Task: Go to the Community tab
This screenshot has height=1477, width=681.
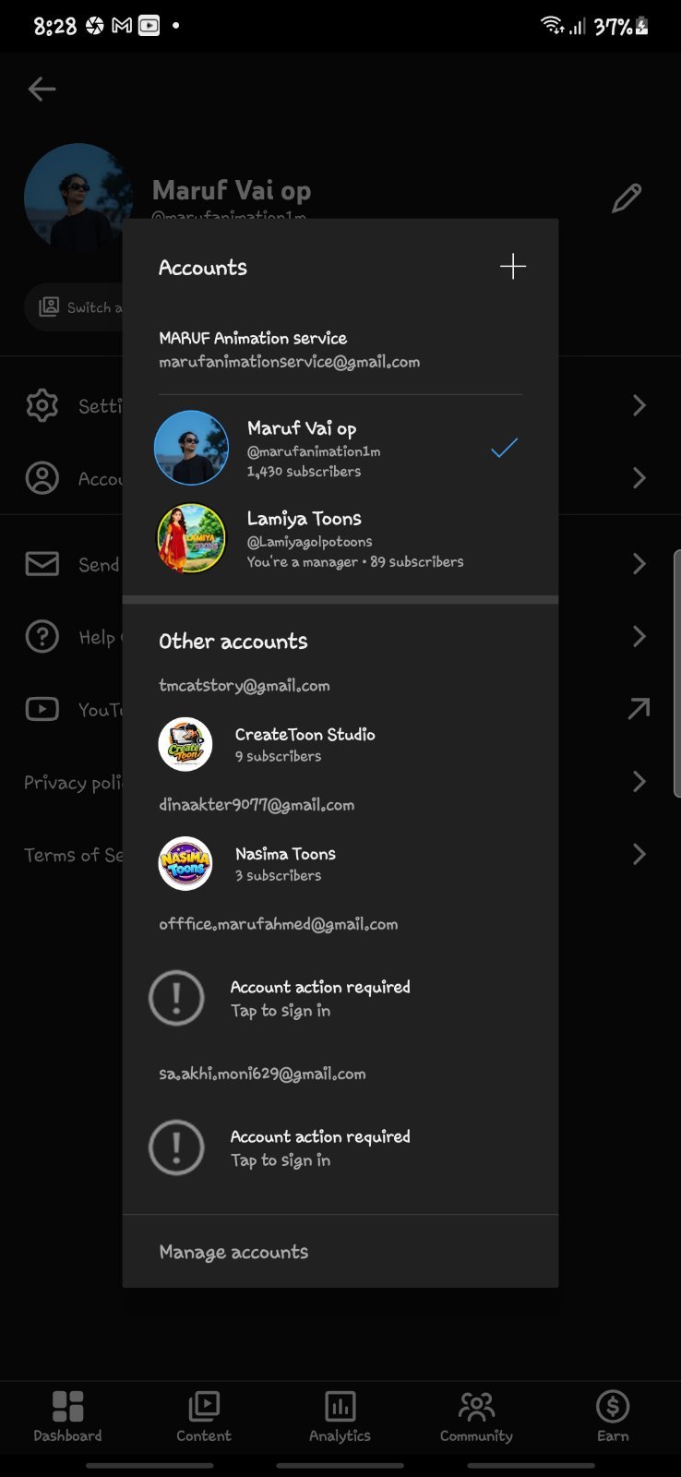Action: [x=476, y=1416]
